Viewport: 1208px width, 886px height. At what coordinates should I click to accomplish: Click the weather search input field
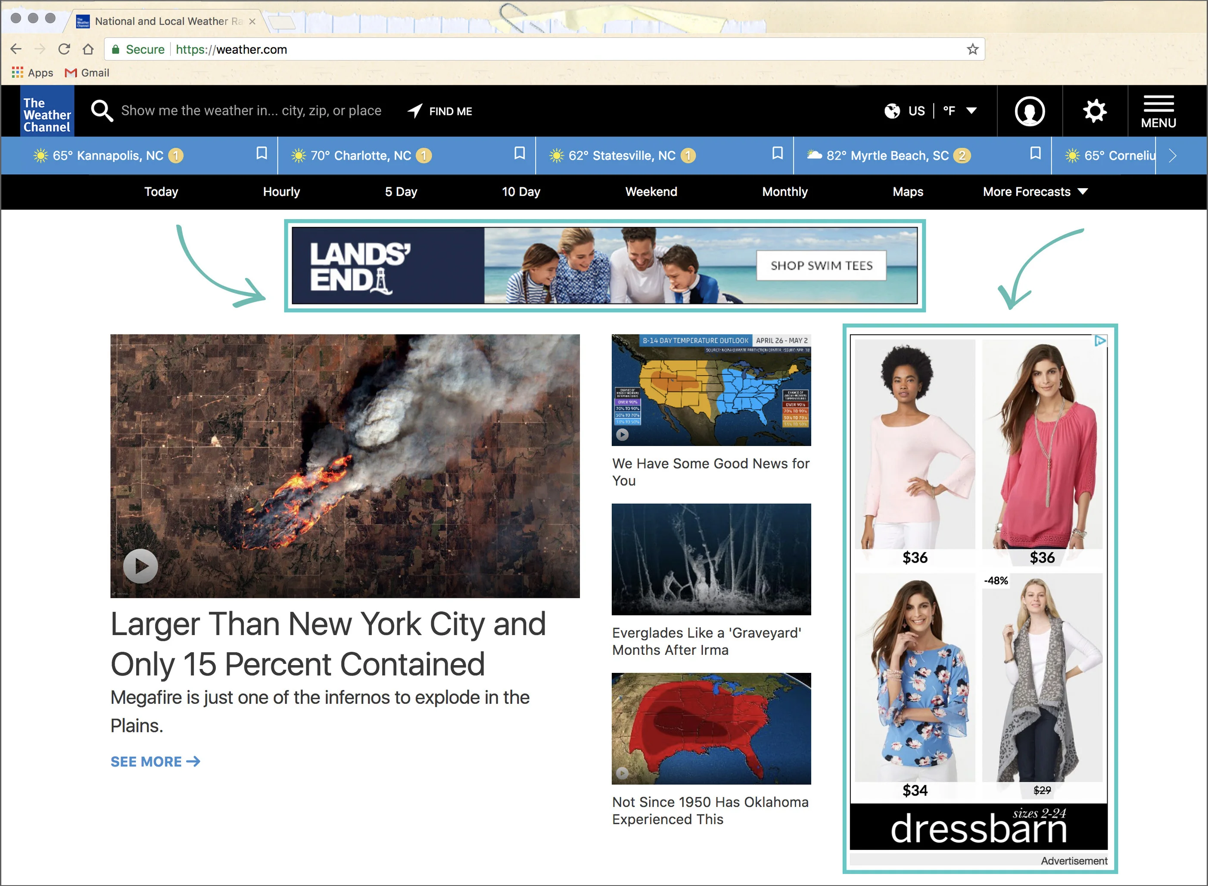click(251, 111)
